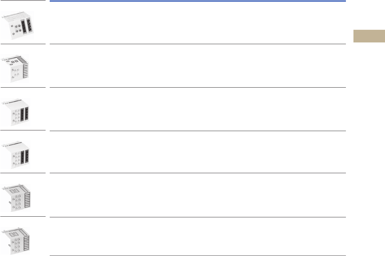The height and width of the screenshot is (256, 385).
Task: Click the right black connector on third-row thumbnail
Action: (27, 114)
